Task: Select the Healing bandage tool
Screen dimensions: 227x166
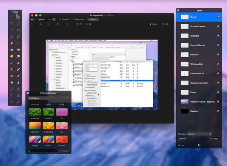Action: [x=18, y=69]
